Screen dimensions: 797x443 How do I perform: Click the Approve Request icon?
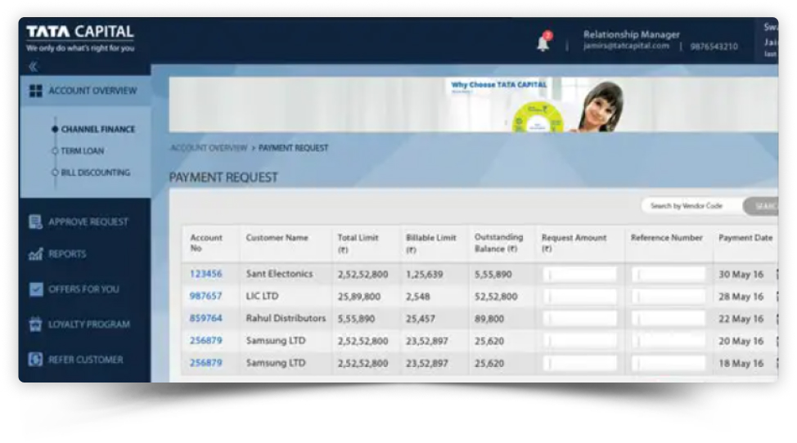35,221
